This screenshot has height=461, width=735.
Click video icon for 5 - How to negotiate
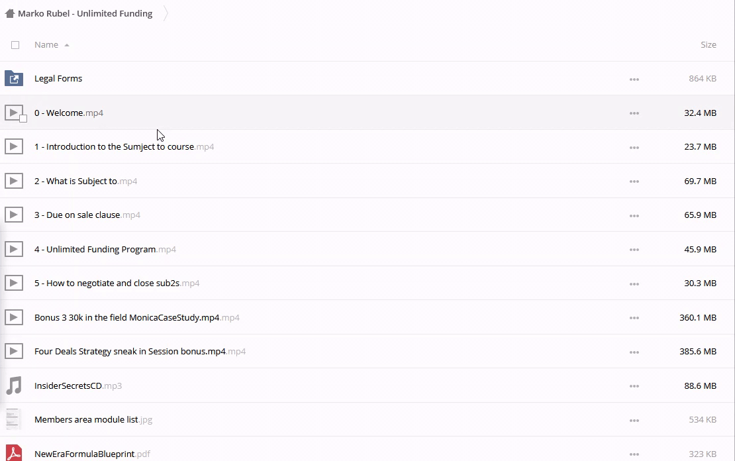(14, 283)
